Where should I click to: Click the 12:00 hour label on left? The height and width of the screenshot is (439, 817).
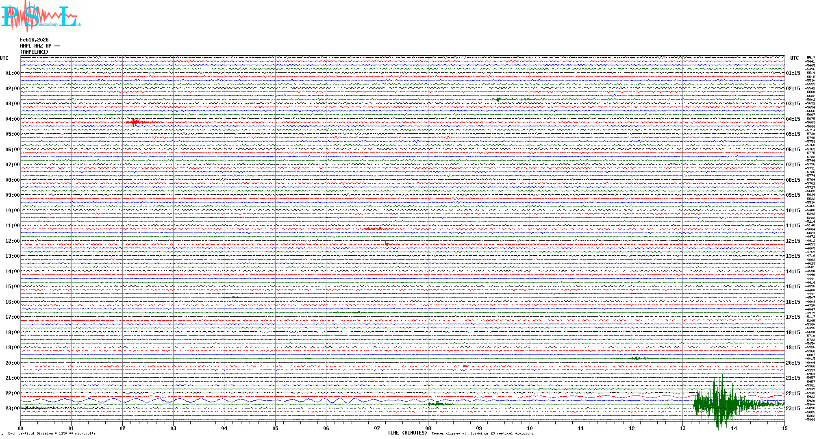[x=12, y=241]
